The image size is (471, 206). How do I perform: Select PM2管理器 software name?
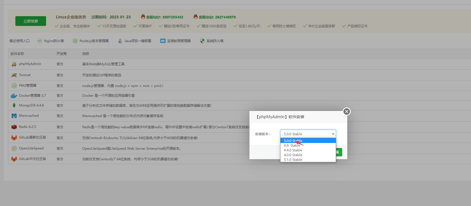pyautogui.click(x=28, y=86)
